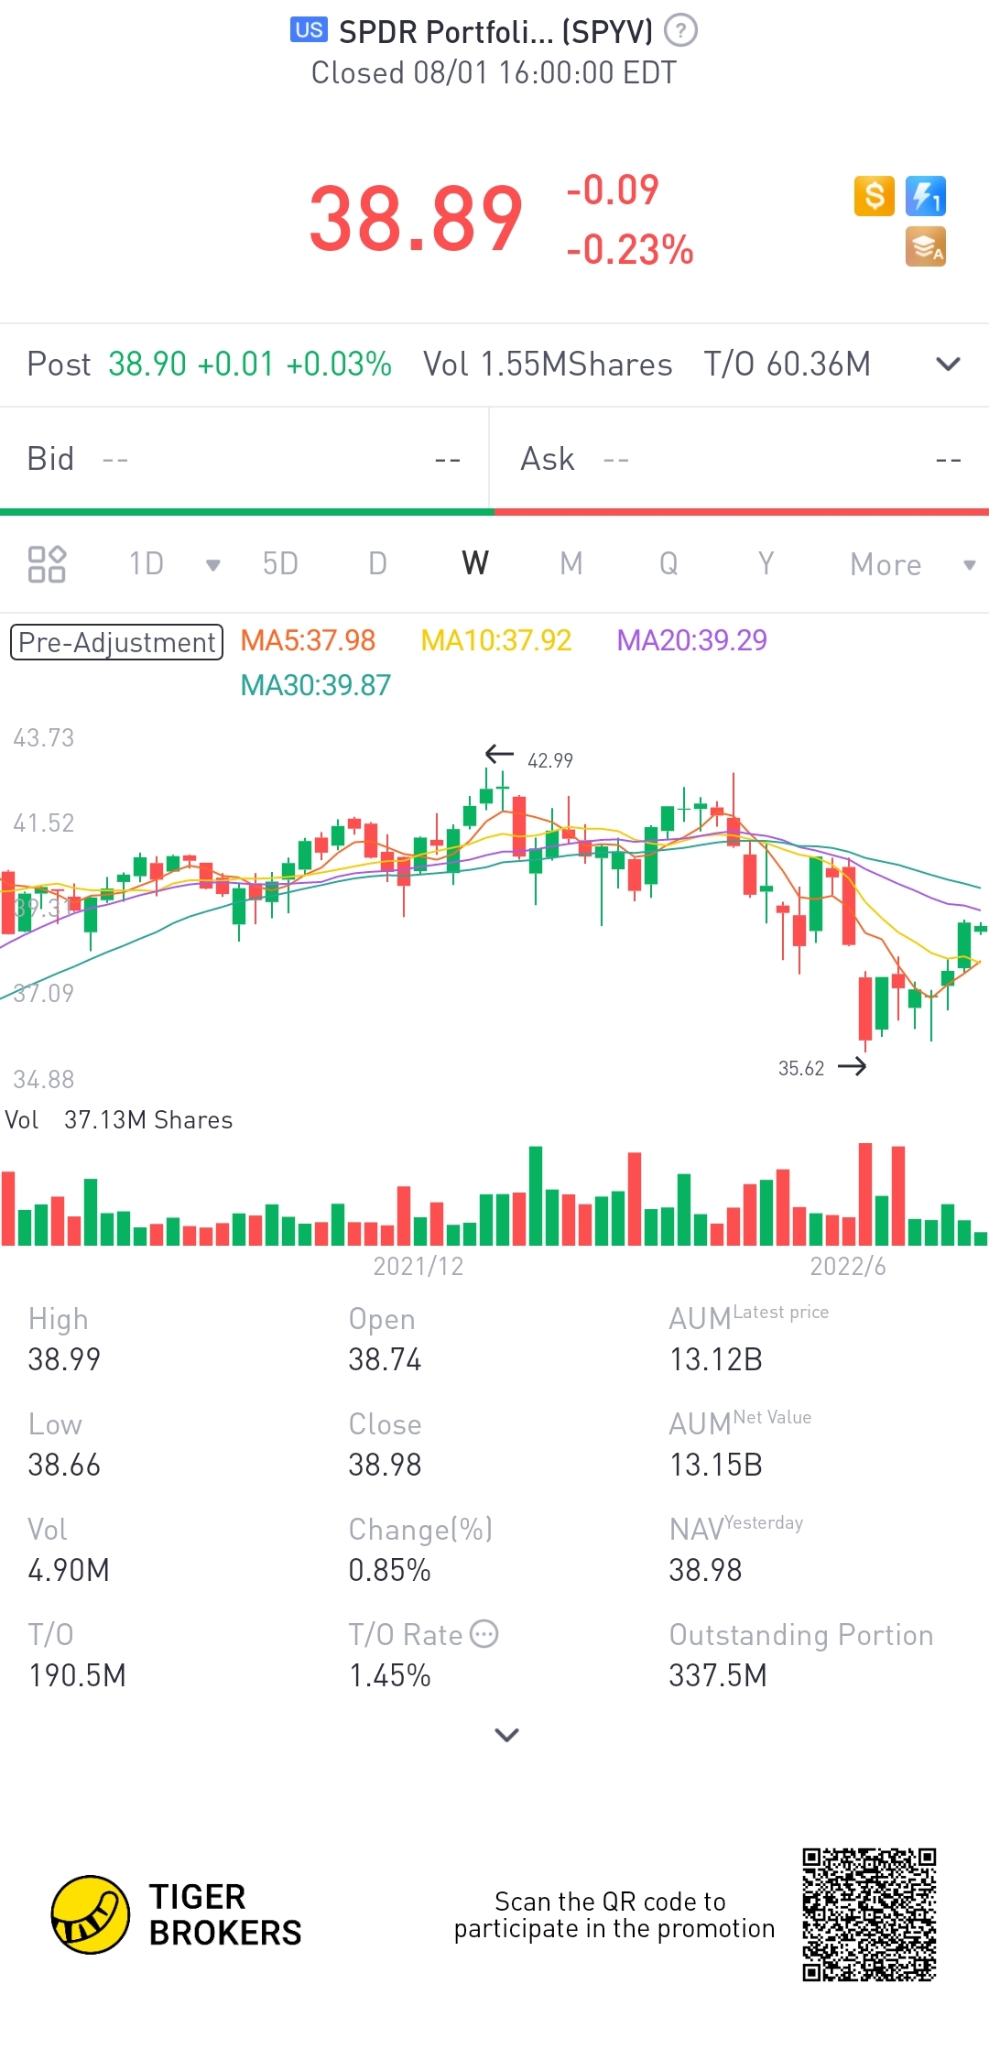Tap the MA5:37.98 indicator label
This screenshot has width=989, height=2060.
[x=308, y=640]
